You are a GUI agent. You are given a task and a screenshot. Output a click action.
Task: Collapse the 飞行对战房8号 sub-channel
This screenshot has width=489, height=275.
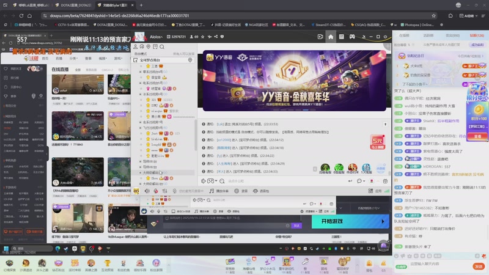click(141, 128)
